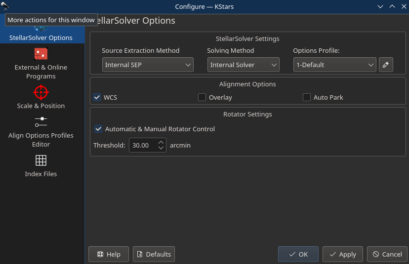Minimize the Configure window
Viewport: 409px width, 264px height.
click(x=380, y=6)
